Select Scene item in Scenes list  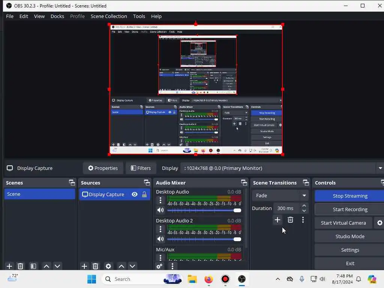[x=40, y=194]
